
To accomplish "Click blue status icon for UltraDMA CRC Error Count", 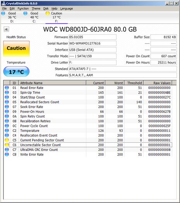I will point(7,150).
